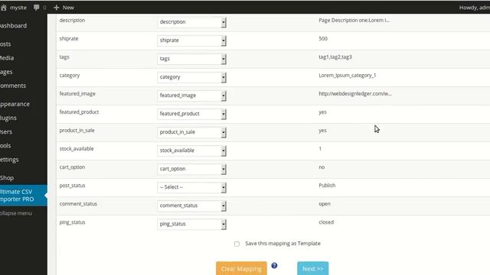Click New in the admin bar
This screenshot has height=275, width=490.
click(x=68, y=8)
